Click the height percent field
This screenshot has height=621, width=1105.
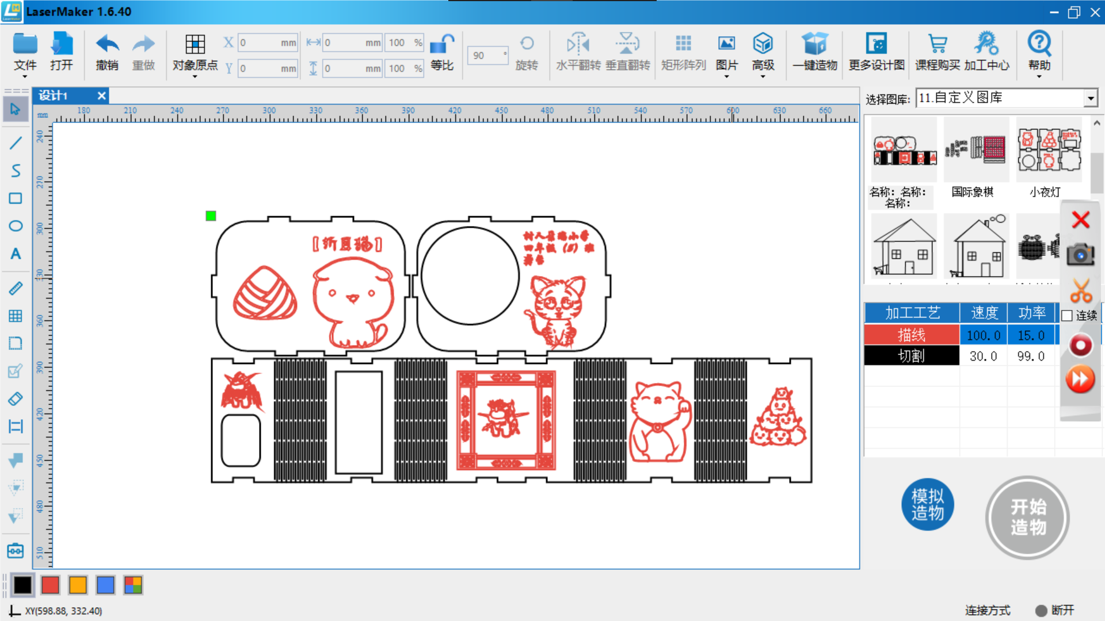pyautogui.click(x=405, y=68)
